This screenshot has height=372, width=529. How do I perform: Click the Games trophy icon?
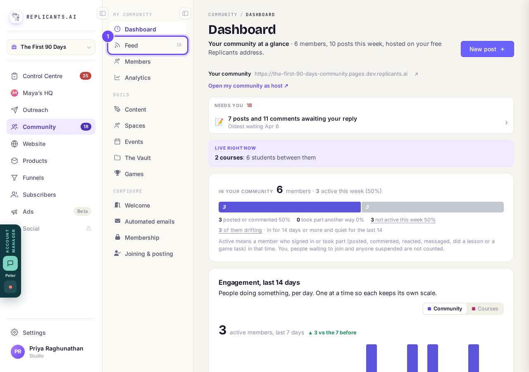[117, 173]
